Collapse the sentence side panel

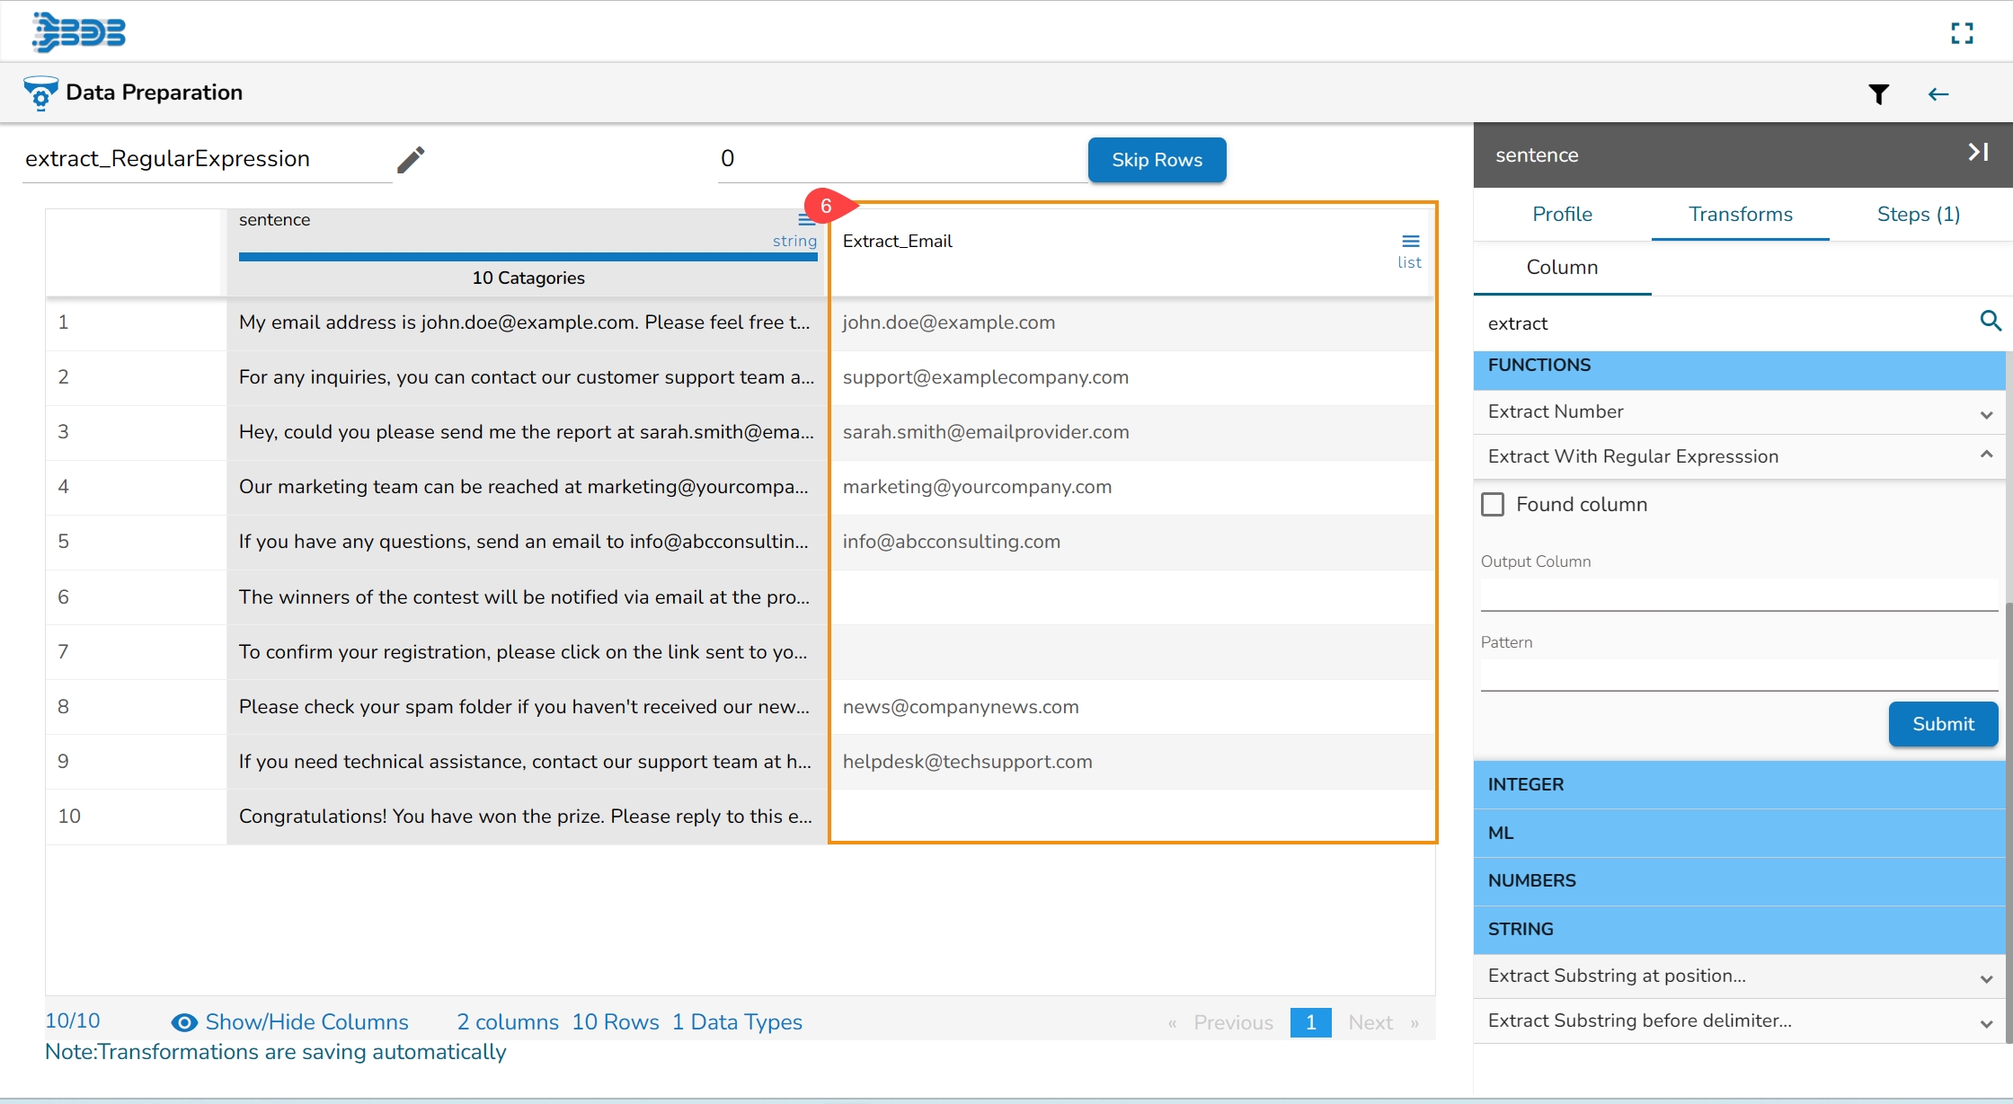(1978, 153)
